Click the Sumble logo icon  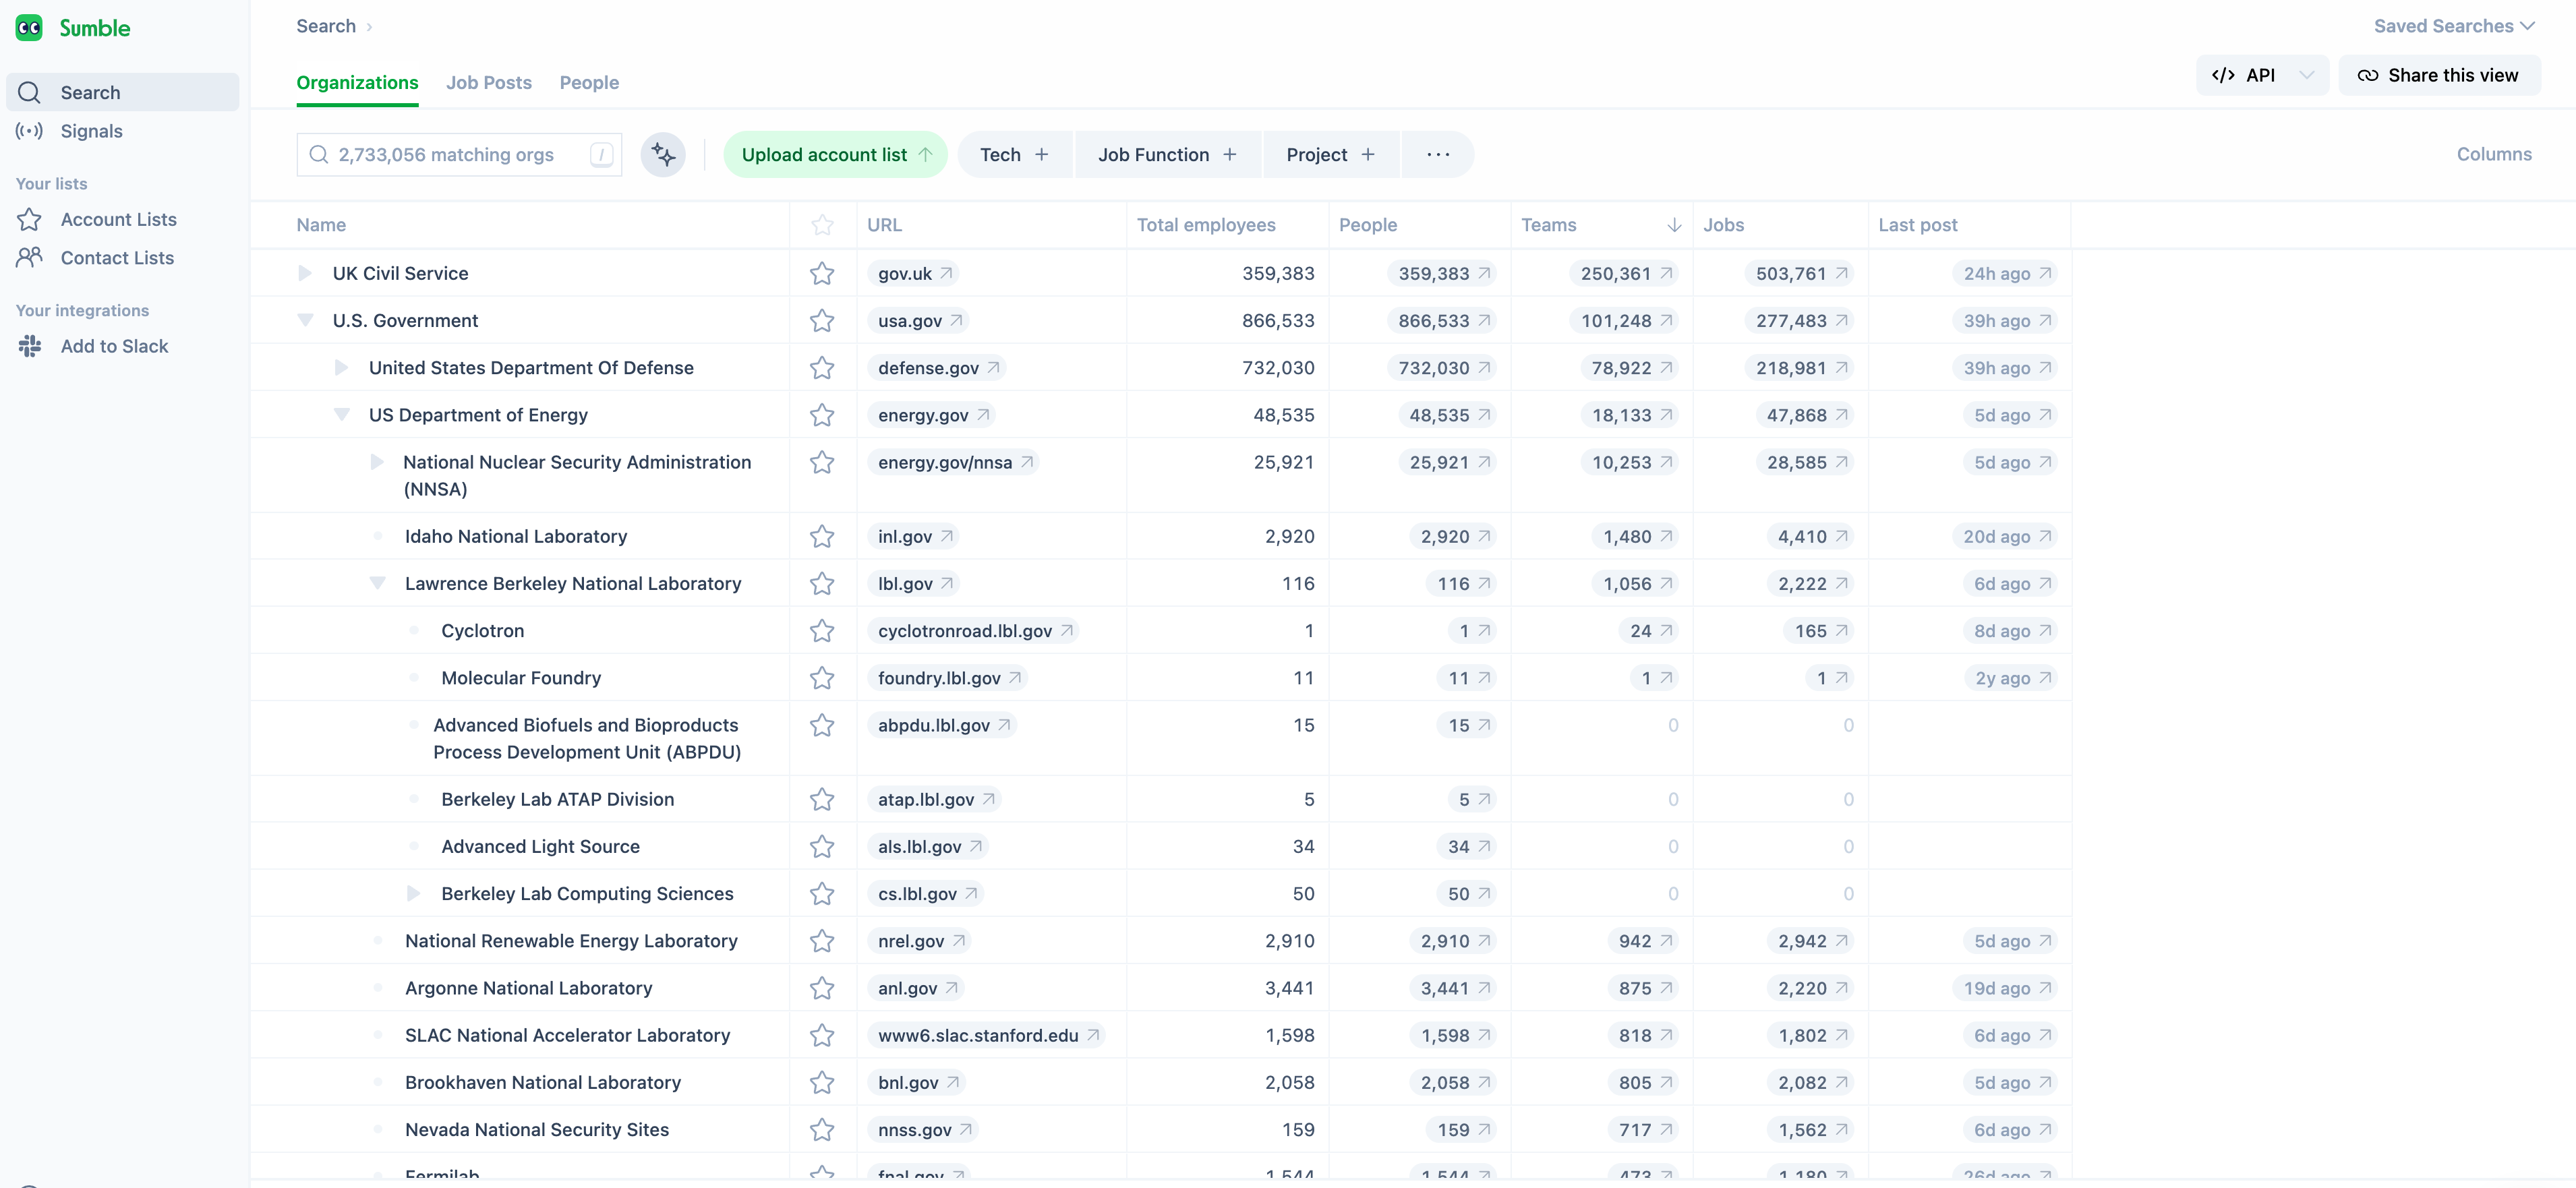[29, 28]
